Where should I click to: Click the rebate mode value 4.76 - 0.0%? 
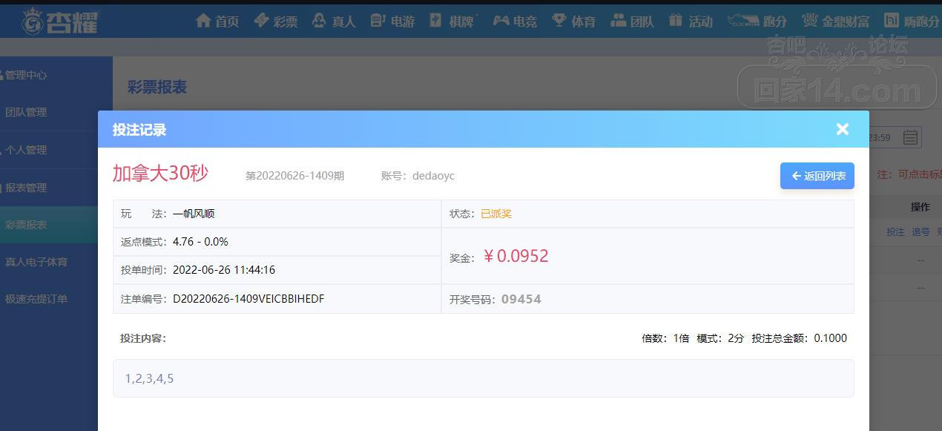tap(200, 242)
